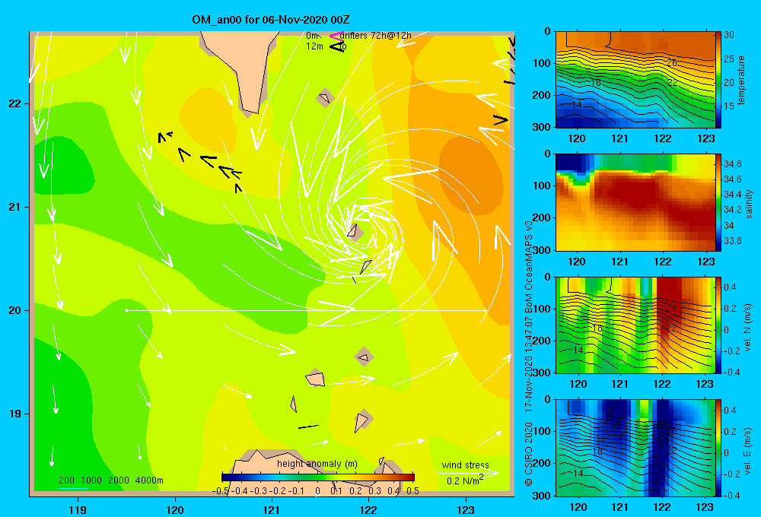Viewport: 761px width, 517px height.
Task: Click the 122 longitude label under vel. E panel
Action: [x=663, y=507]
